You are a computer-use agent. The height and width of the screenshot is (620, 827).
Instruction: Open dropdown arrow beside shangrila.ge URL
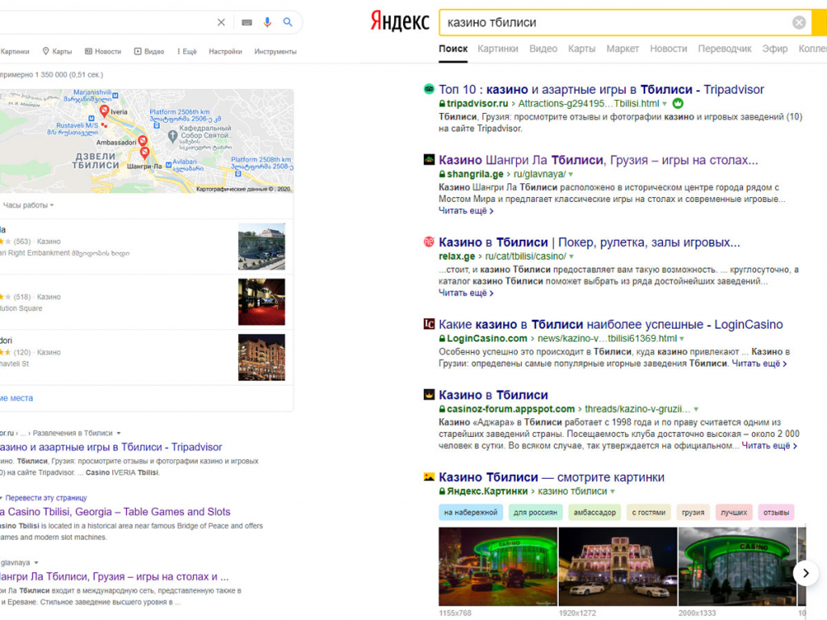point(570,174)
